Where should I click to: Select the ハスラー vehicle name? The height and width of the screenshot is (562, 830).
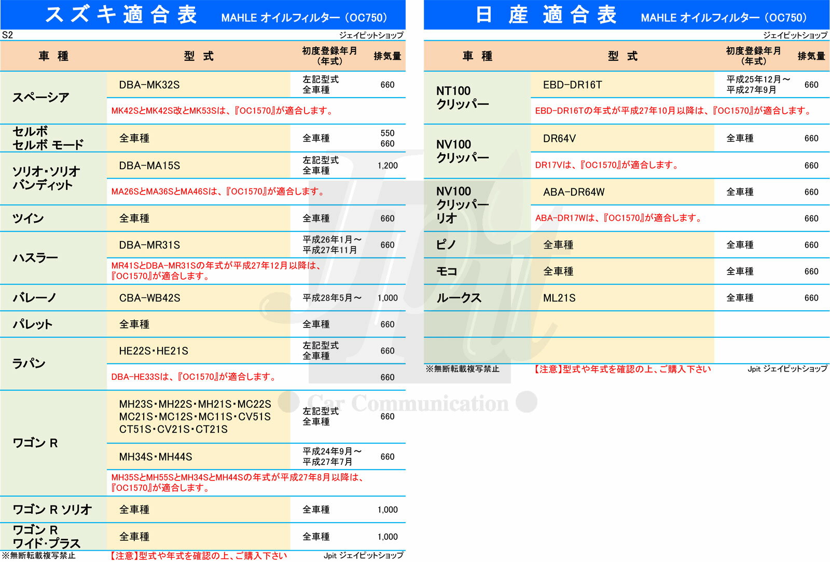tap(35, 258)
